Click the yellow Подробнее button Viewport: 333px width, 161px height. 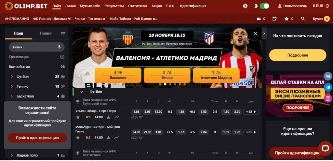pyautogui.click(x=298, y=55)
